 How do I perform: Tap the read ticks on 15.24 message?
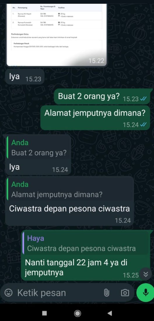click(143, 125)
